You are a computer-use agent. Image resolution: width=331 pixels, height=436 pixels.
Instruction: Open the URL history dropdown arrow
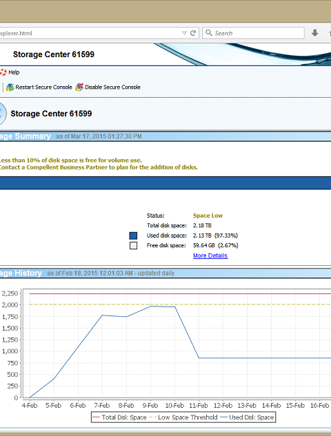(x=184, y=33)
